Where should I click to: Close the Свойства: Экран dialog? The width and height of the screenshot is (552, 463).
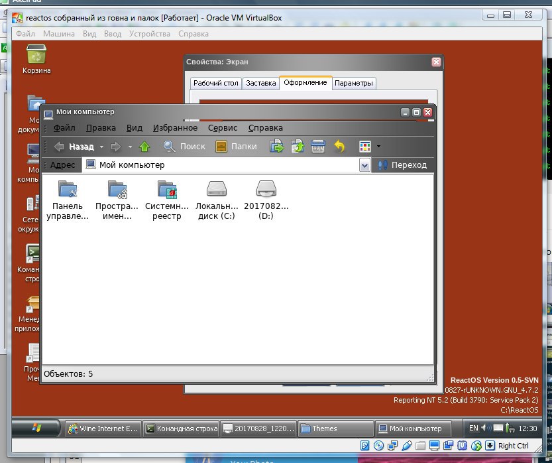[x=436, y=62]
